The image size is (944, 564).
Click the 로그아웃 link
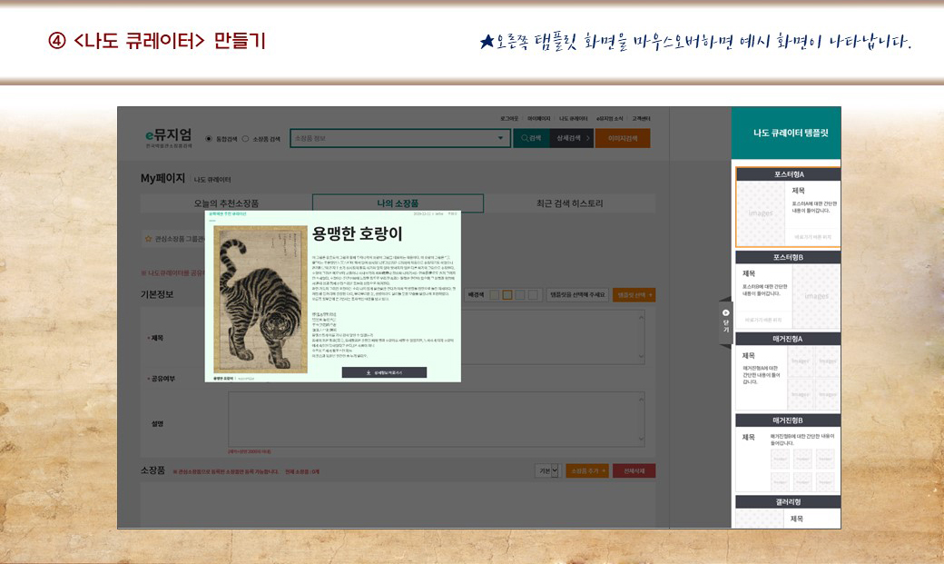tap(508, 119)
